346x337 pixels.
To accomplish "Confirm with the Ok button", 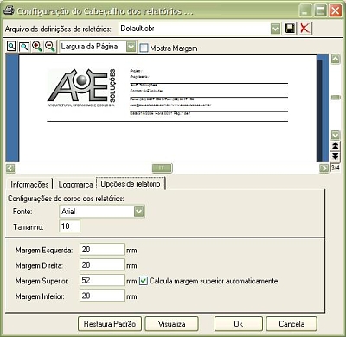I will [239, 324].
